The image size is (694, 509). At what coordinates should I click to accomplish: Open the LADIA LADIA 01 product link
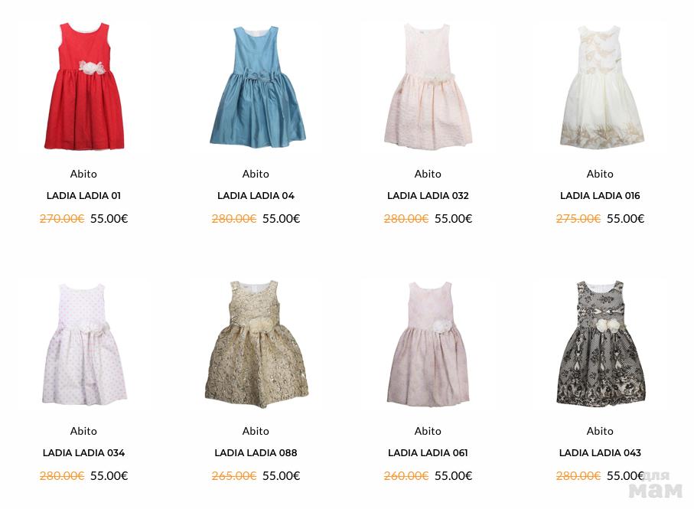coord(83,196)
